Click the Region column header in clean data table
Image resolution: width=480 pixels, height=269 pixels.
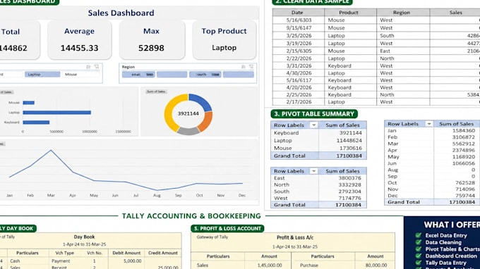pyautogui.click(x=403, y=12)
